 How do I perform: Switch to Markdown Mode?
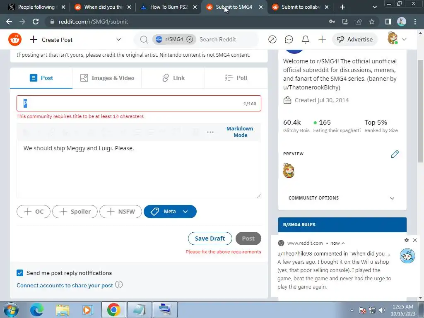240,132
